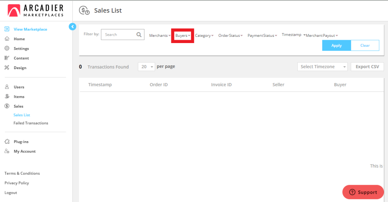The width and height of the screenshot is (388, 202).
Task: Click Order ID column header
Action: [158, 85]
